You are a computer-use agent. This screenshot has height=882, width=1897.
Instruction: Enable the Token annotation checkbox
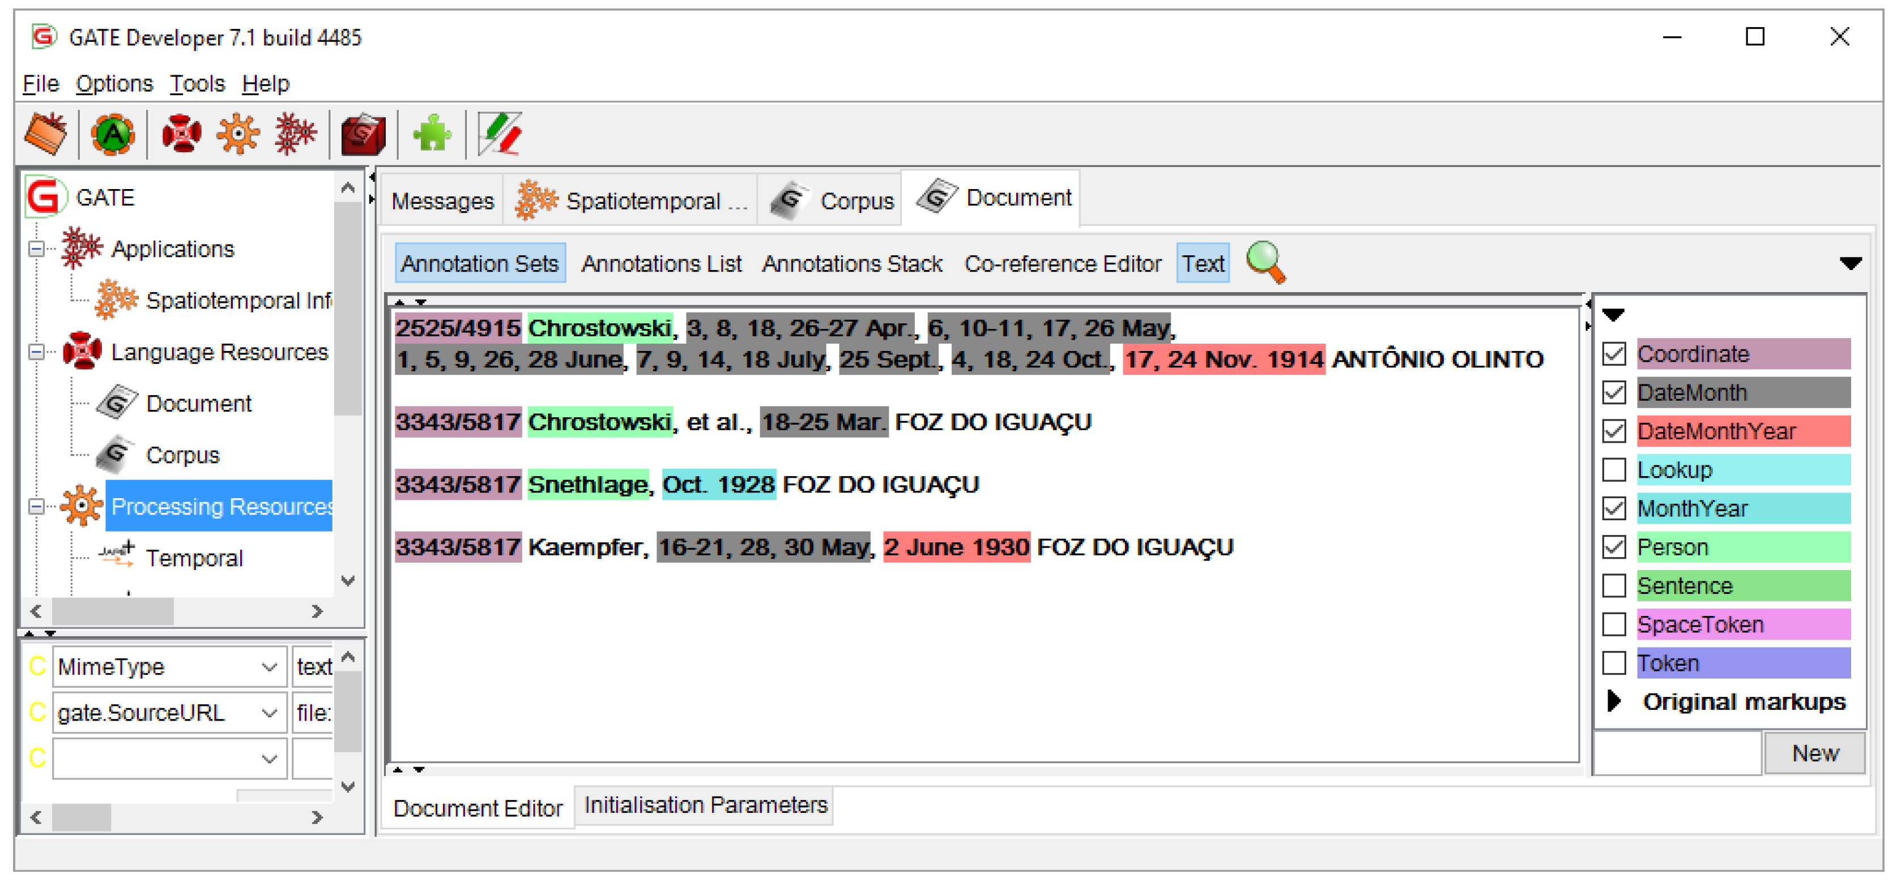(1614, 662)
